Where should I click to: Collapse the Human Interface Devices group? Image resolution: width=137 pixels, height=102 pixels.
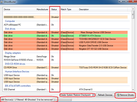[17, 72]
